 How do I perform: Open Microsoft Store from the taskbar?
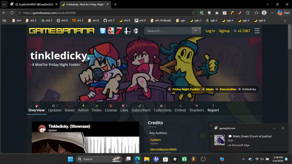tap(165, 159)
